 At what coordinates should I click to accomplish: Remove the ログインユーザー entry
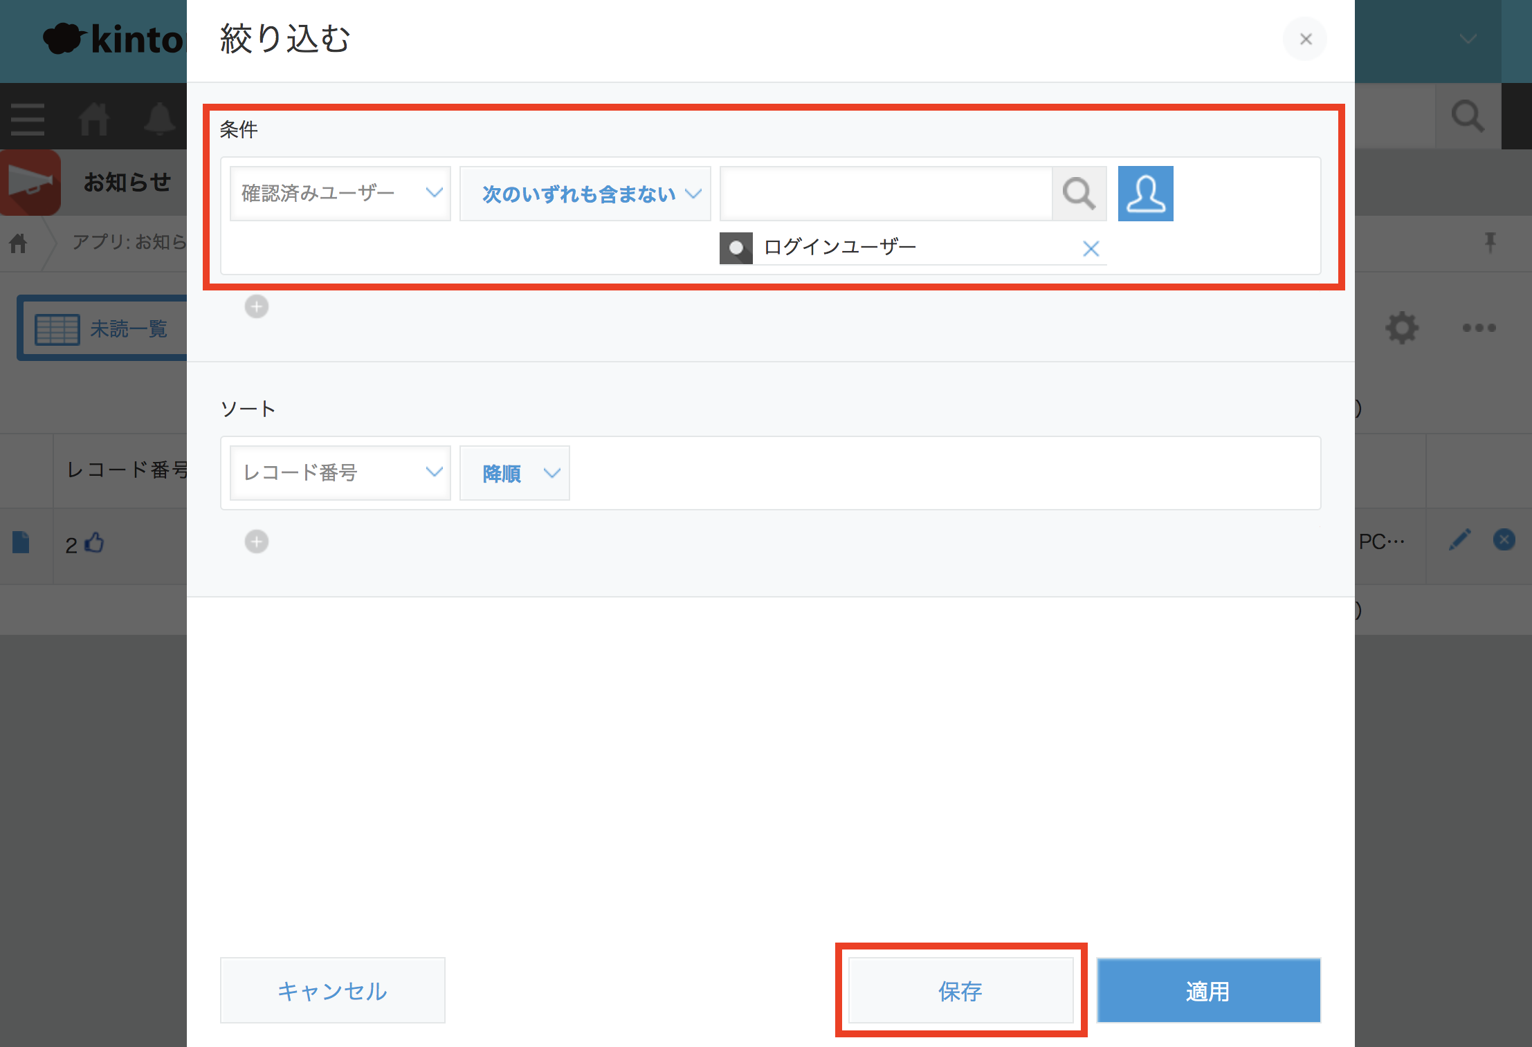point(1091,248)
